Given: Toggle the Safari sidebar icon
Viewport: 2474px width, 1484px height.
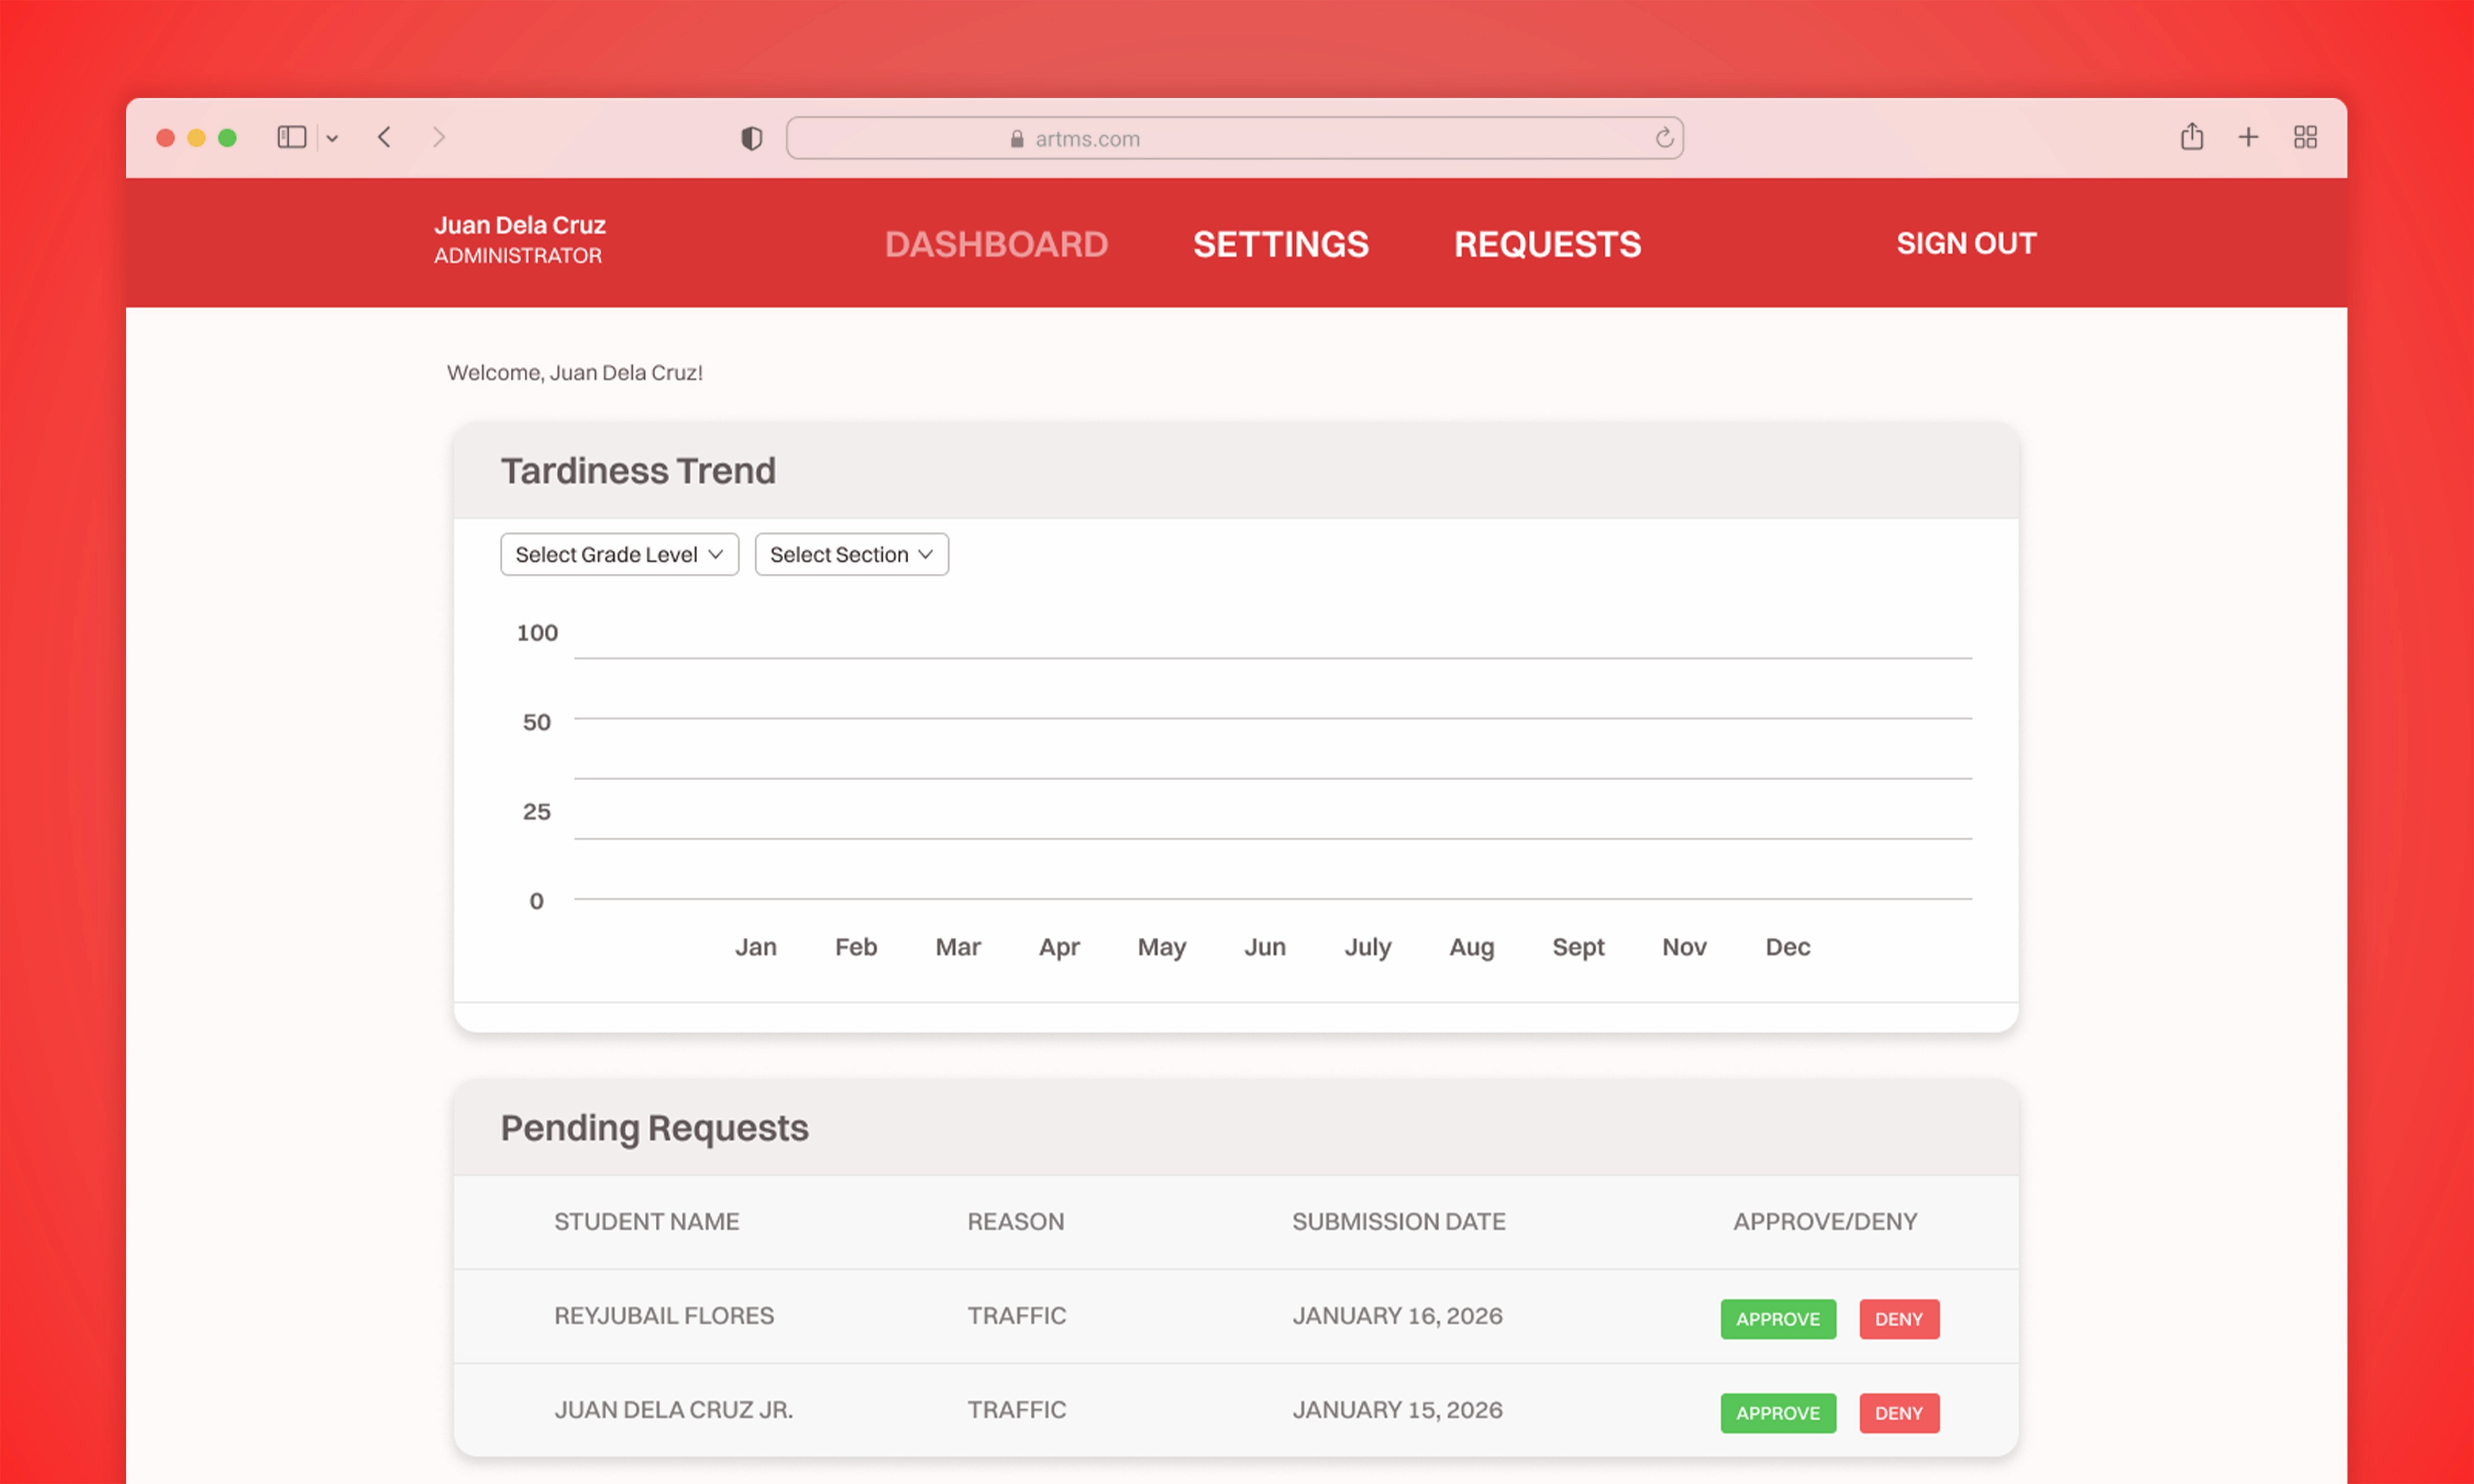Looking at the screenshot, I should pos(291,137).
